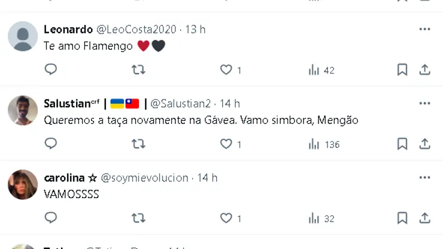Reply to Salustian's Gávea post

[x=51, y=144]
